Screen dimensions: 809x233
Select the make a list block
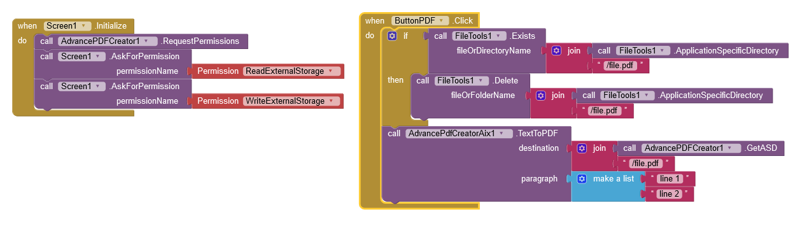click(607, 186)
